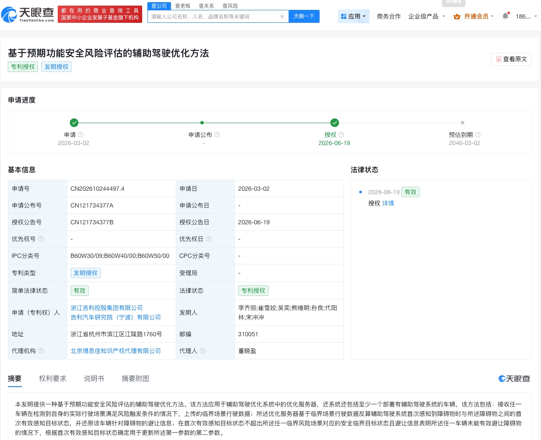The width and height of the screenshot is (541, 440).
Task: Click the green 申请 checkmark step
Action: pyautogui.click(x=74, y=123)
